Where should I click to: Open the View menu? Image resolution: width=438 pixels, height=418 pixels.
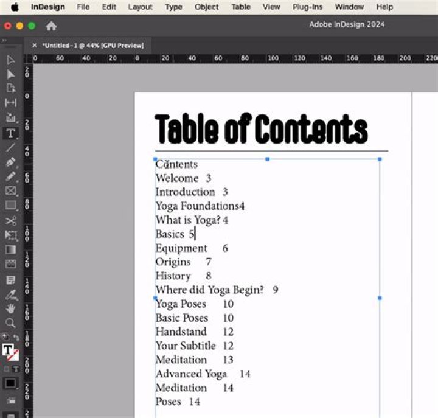tap(271, 7)
